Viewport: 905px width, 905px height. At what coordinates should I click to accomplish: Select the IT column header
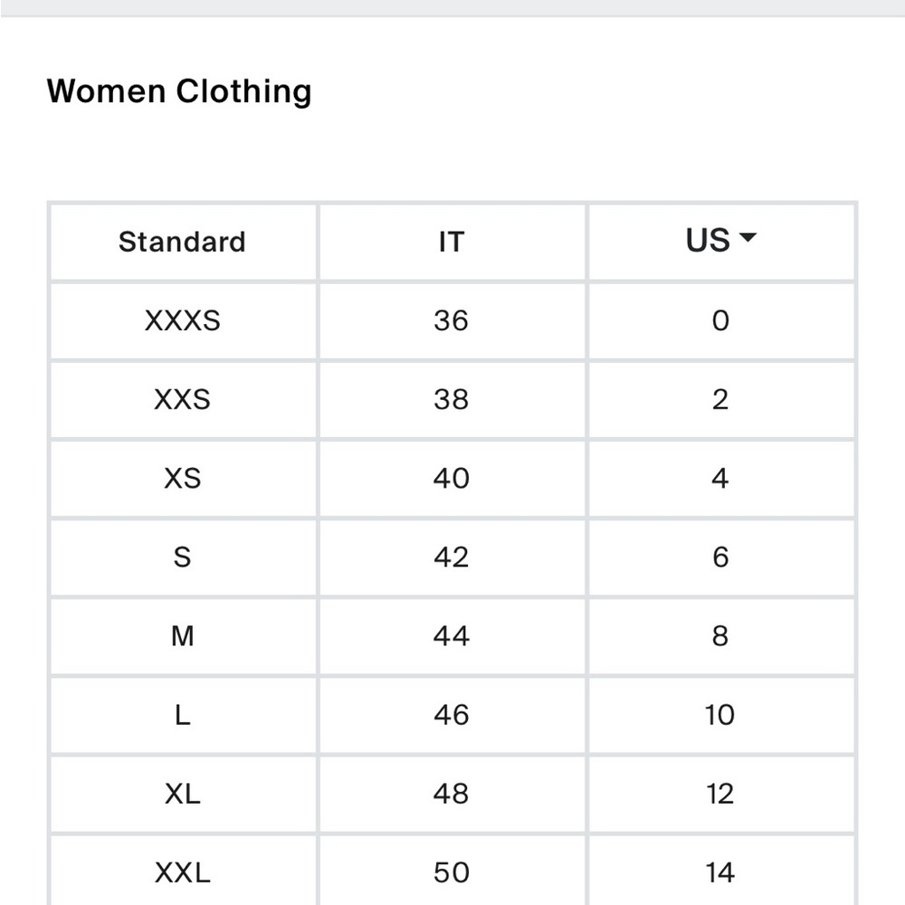[452, 242]
